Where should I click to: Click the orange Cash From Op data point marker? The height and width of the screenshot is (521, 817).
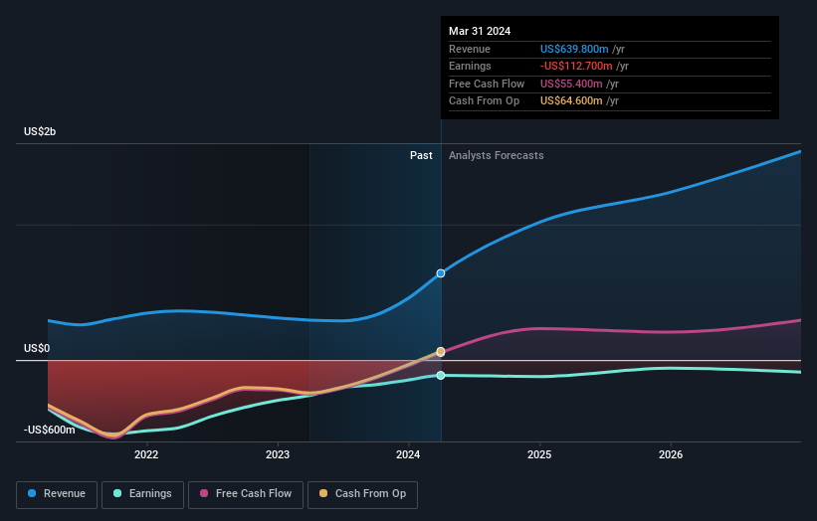tap(441, 352)
